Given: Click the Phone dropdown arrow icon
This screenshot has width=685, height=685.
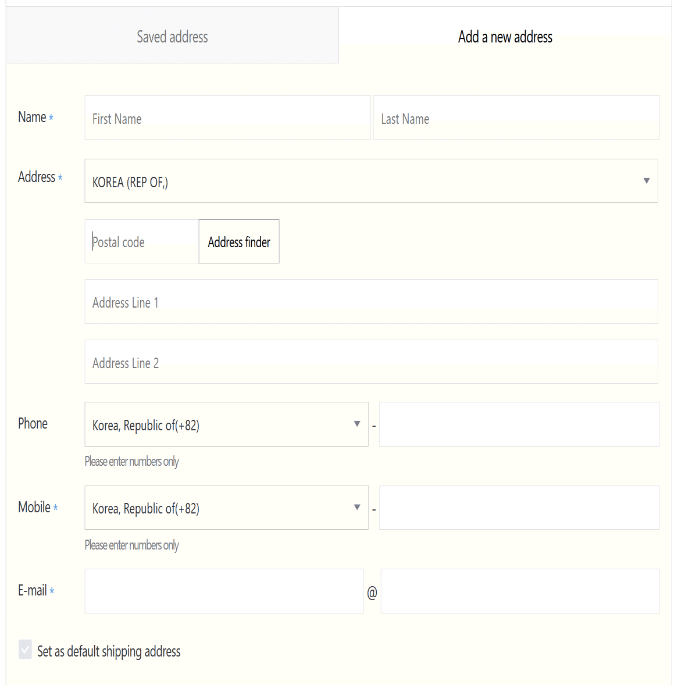Looking at the screenshot, I should click(x=357, y=424).
